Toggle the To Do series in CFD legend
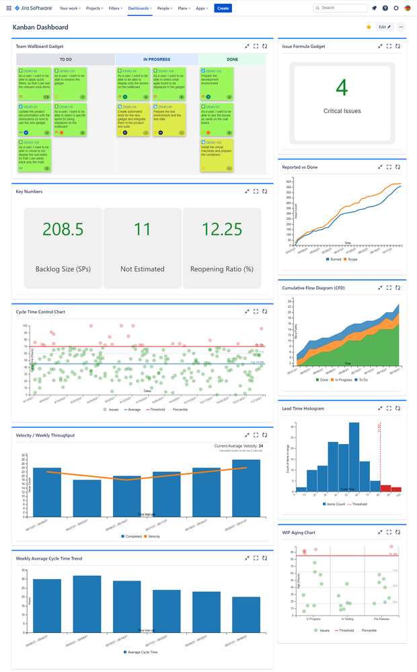 click(361, 379)
